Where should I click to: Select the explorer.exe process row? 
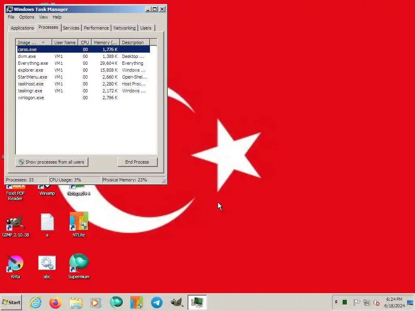coord(83,70)
